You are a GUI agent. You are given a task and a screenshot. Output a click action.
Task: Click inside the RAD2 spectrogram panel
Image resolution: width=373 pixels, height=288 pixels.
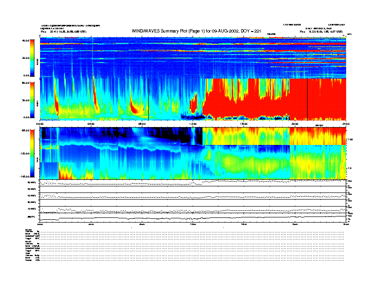pos(193,57)
